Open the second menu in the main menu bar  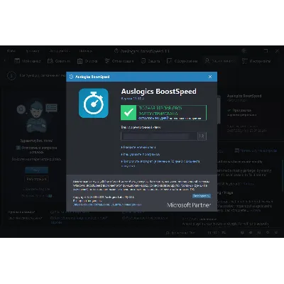pyautogui.click(x=33, y=51)
